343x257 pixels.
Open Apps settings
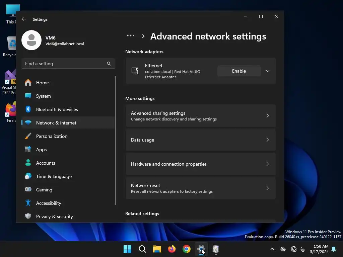68,150
